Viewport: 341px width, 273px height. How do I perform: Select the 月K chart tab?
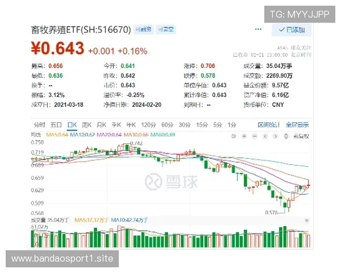tap(101, 125)
